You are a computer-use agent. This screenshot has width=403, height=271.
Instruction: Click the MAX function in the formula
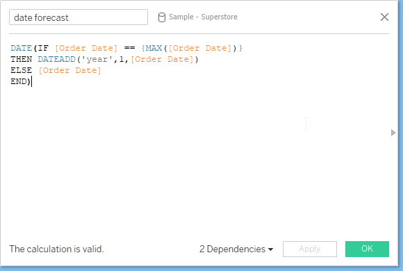tap(154, 48)
